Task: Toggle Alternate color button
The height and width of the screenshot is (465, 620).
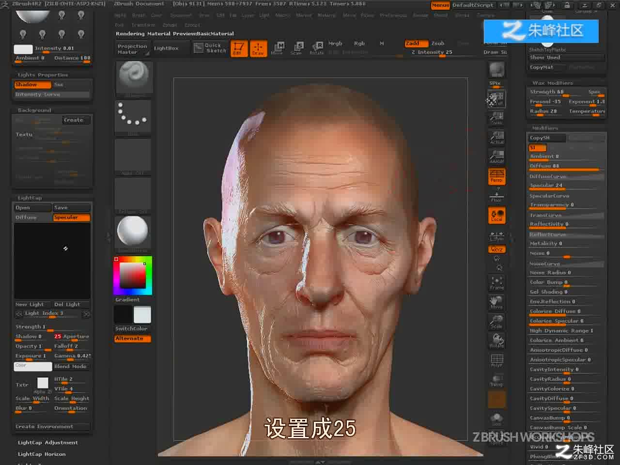Action: [x=133, y=339]
